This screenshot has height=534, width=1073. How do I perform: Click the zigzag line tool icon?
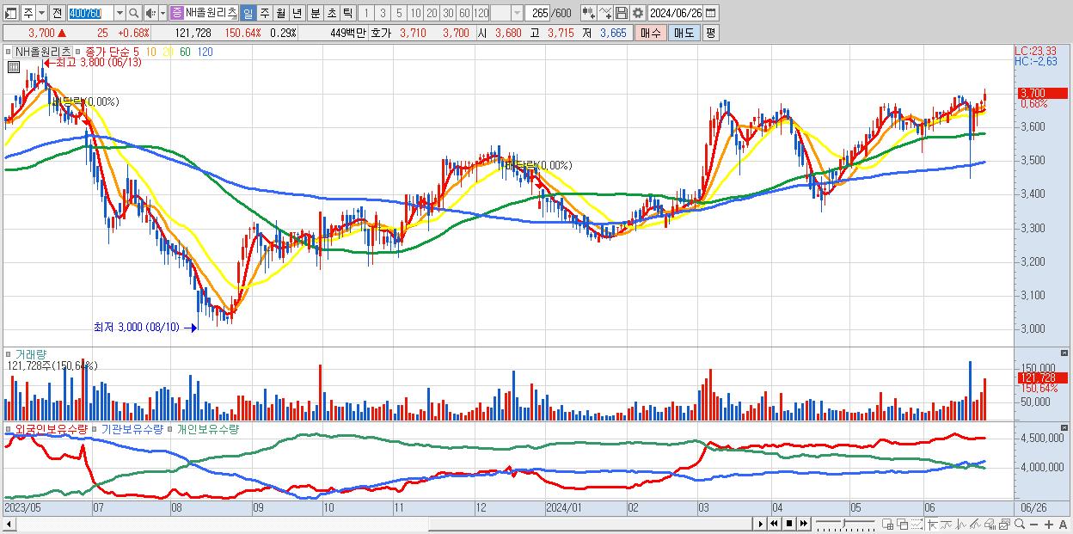(x=960, y=524)
